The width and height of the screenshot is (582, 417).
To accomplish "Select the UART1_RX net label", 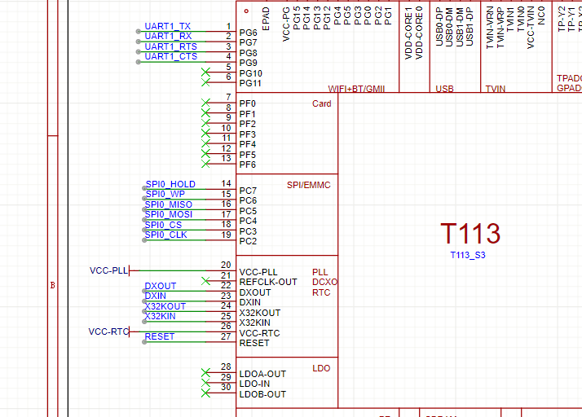I will [168, 36].
